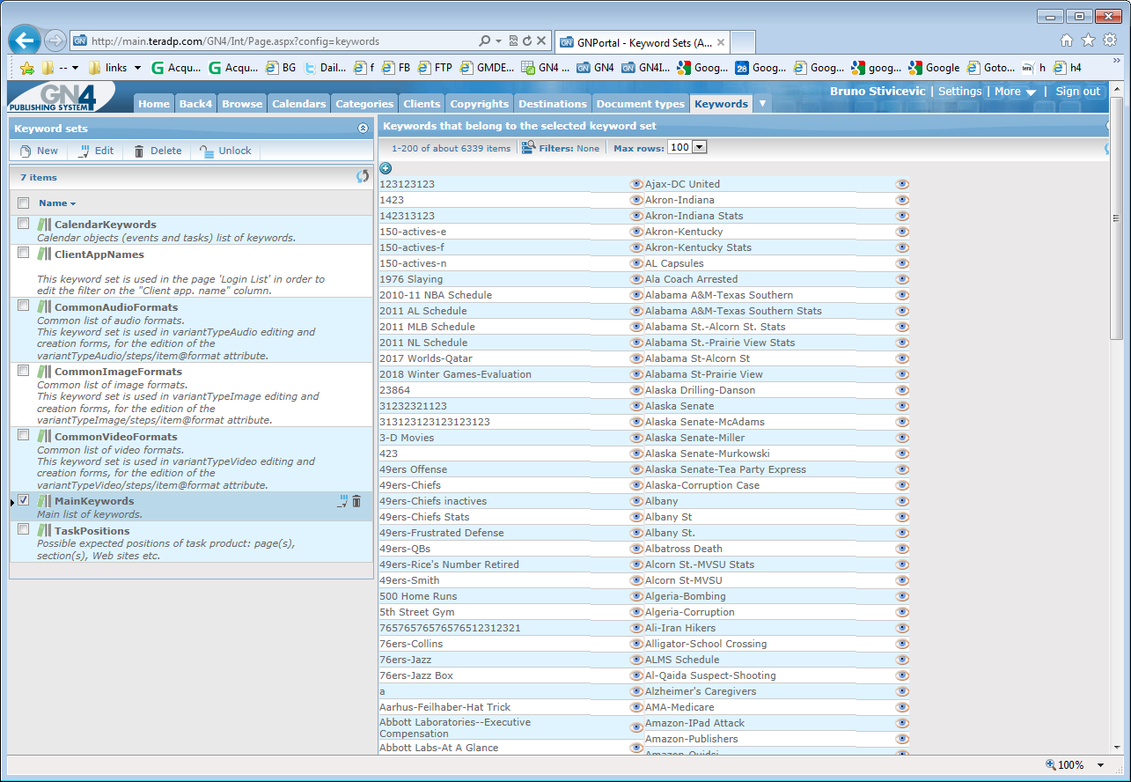Collapse the Keyword sets panel
Screen dimensions: 1131x782
click(x=363, y=129)
